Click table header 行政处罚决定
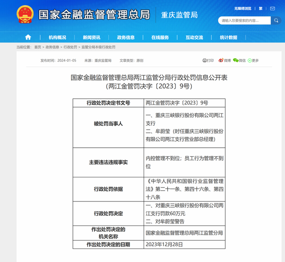The width and height of the screenshot is (285, 262). (108, 213)
